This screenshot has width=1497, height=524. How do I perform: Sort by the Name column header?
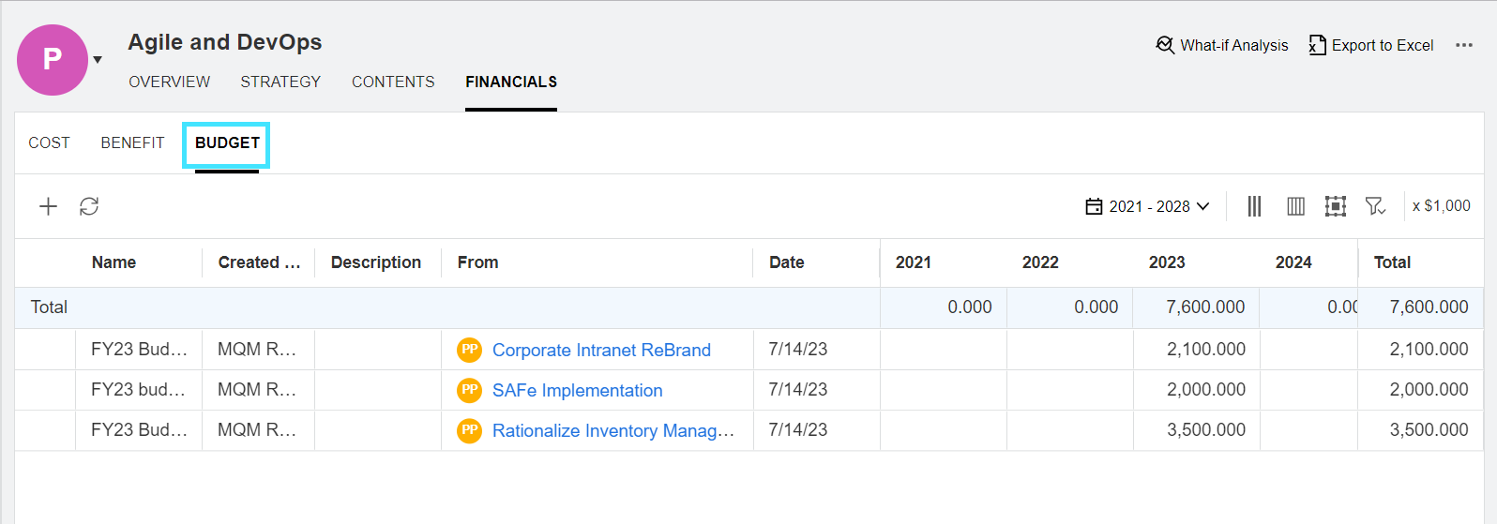tap(113, 262)
